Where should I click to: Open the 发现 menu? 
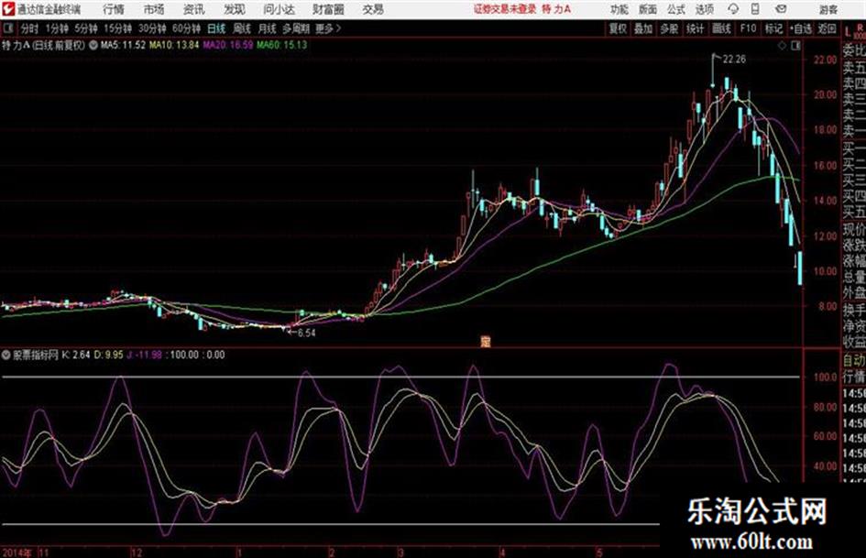235,9
